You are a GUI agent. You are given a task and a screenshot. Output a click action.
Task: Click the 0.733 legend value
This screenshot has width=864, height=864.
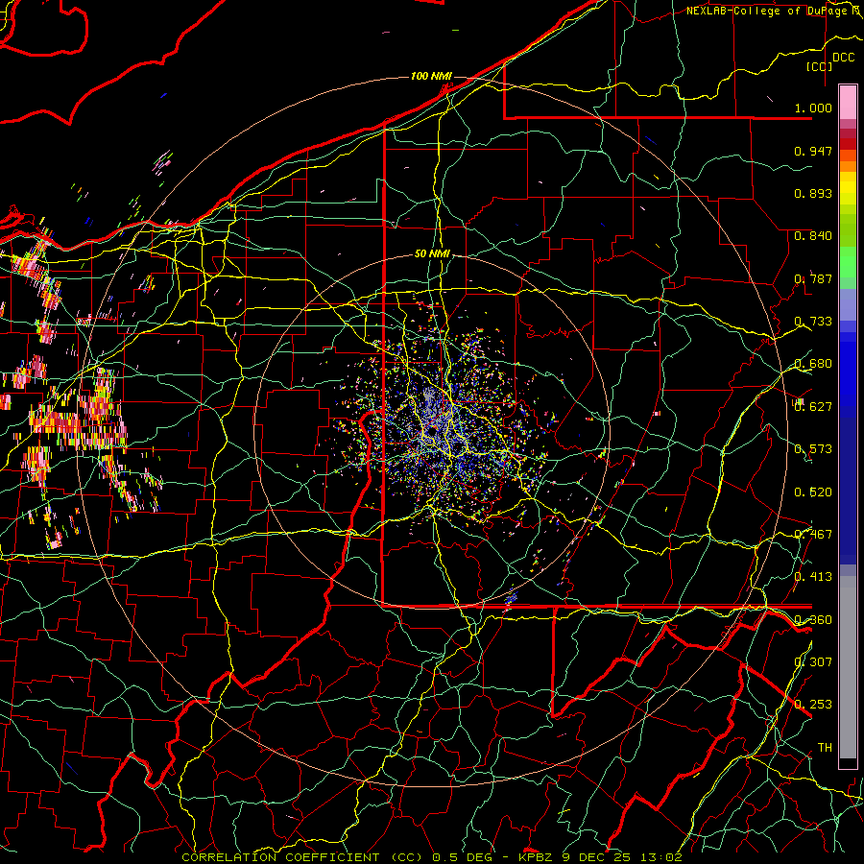[813, 322]
